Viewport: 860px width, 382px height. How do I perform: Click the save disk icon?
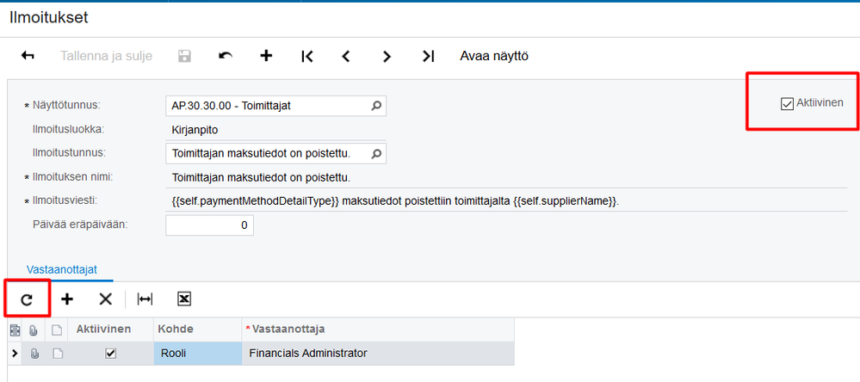tap(184, 56)
